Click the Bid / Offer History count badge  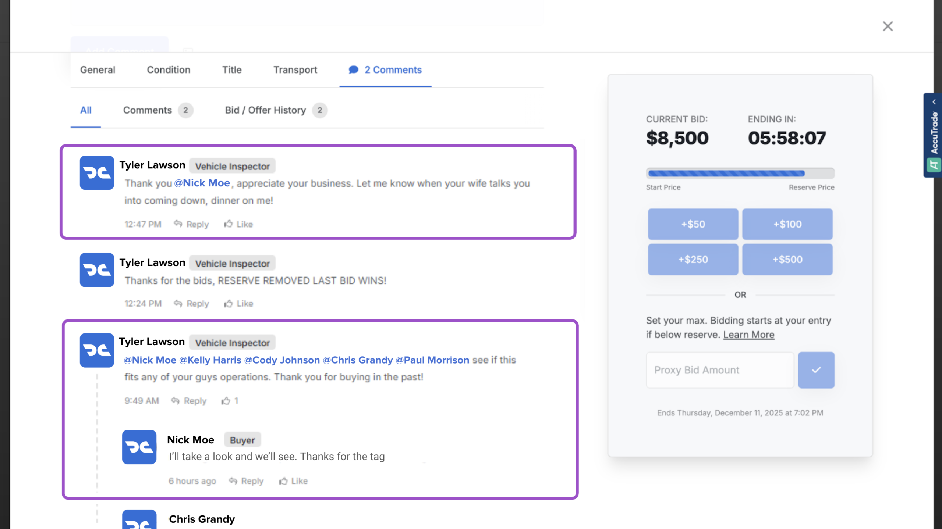pos(319,110)
